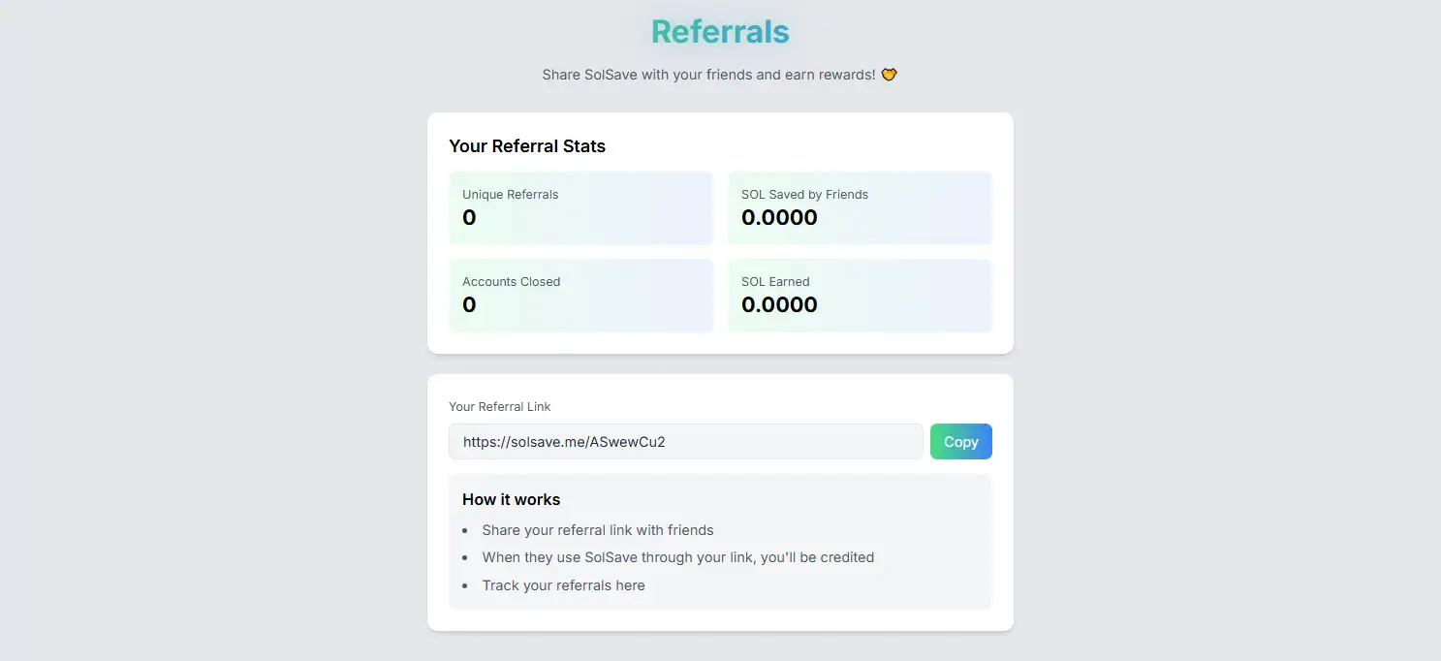This screenshot has height=661, width=1441.
Task: Click 'Share your referral link with friends' item
Action: point(598,530)
